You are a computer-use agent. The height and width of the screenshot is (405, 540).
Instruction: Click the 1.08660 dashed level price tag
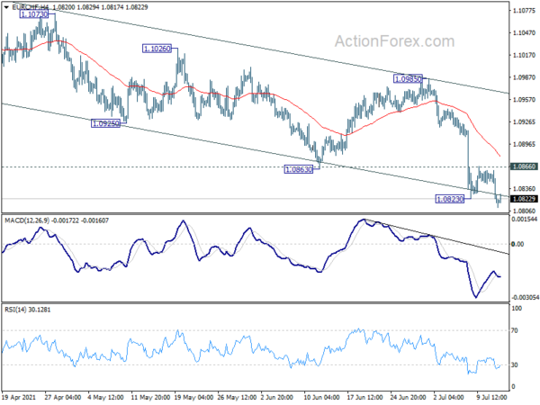tap(524, 166)
